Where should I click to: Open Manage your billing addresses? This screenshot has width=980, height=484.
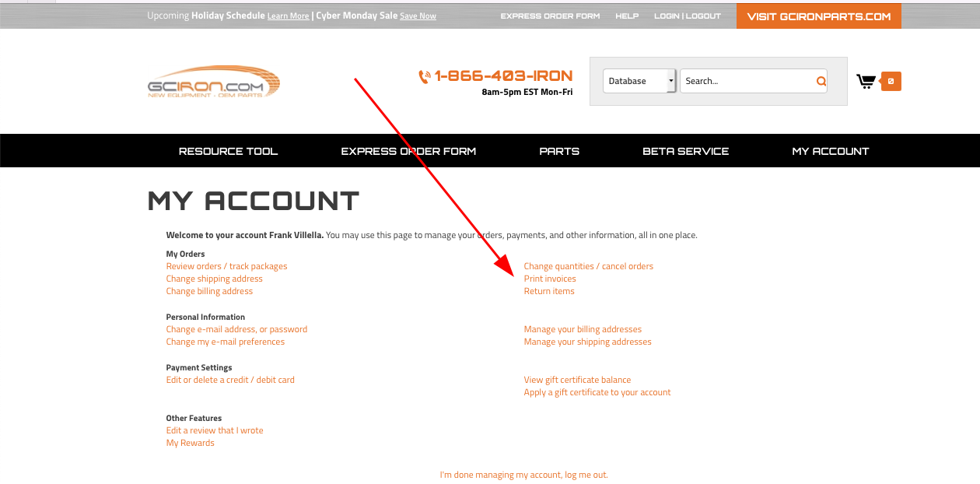[583, 329]
